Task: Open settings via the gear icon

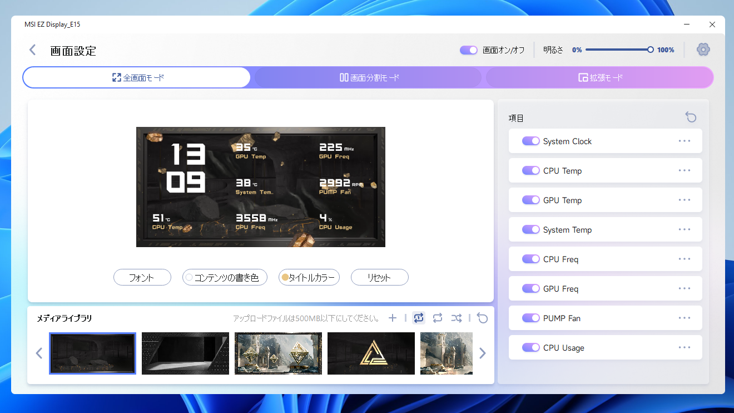Action: pos(703,50)
